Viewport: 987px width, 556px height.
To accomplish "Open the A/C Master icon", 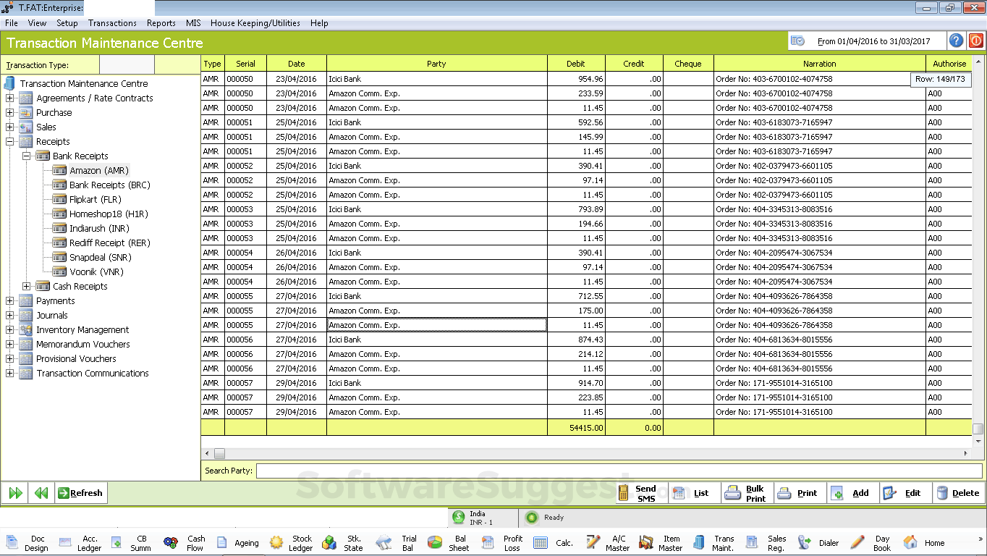I will pyautogui.click(x=611, y=542).
